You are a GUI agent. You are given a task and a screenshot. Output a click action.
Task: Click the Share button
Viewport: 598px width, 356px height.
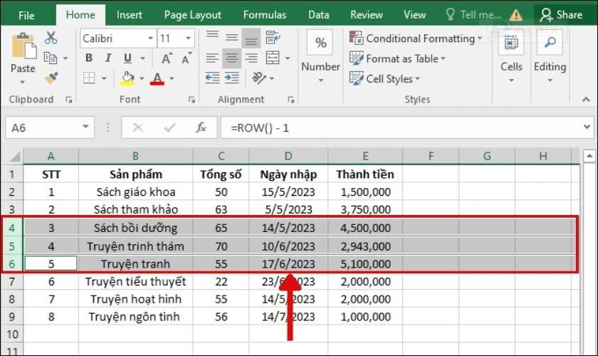(x=561, y=15)
